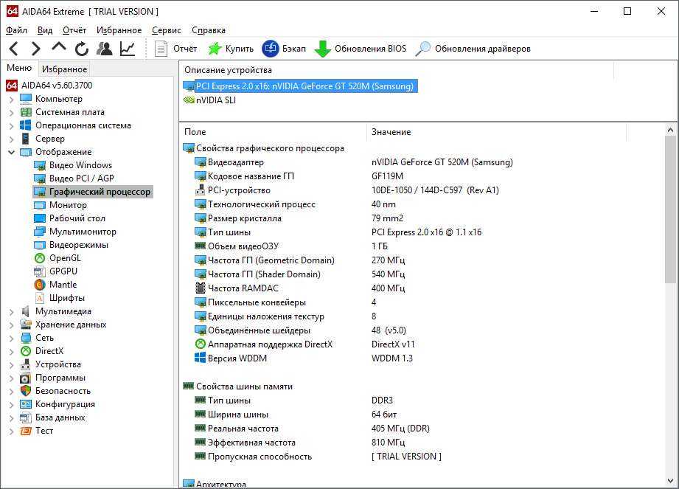Open driver updates magnifier button
Screen dimensions: 679x489
tap(423, 49)
